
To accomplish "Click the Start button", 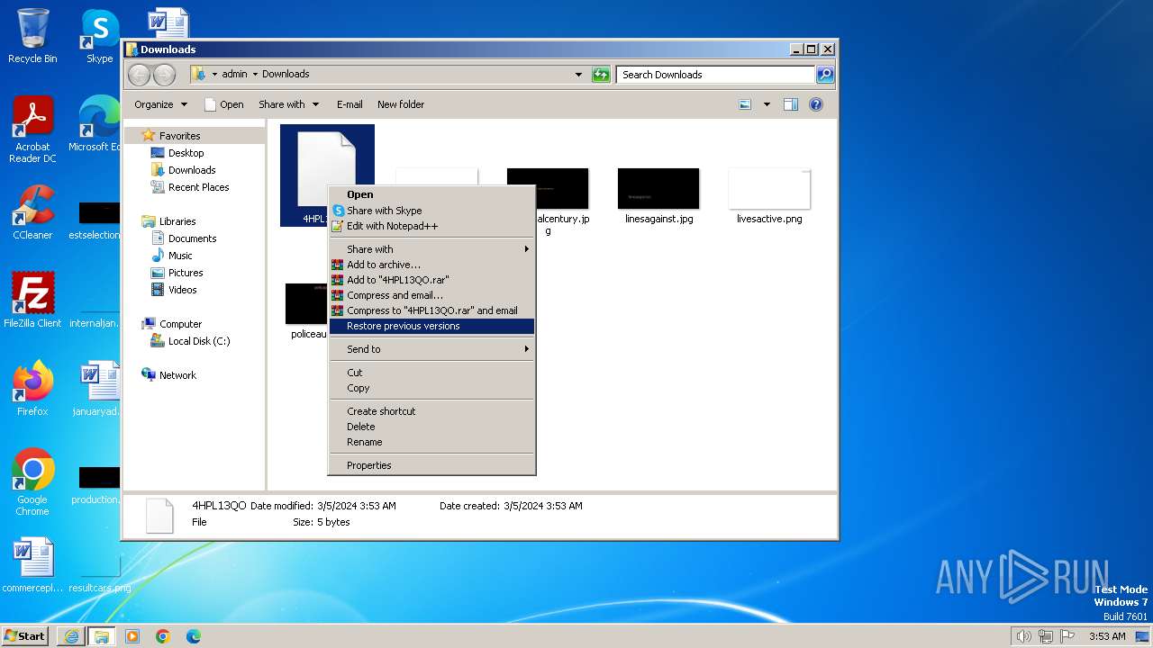I will [25, 636].
